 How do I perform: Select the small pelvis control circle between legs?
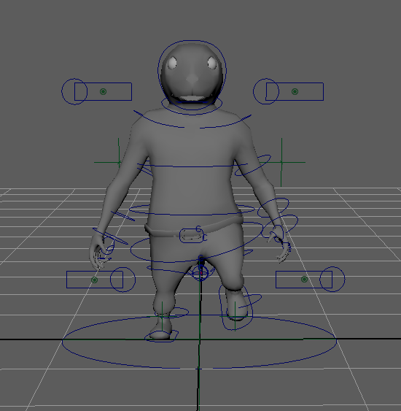(200, 273)
